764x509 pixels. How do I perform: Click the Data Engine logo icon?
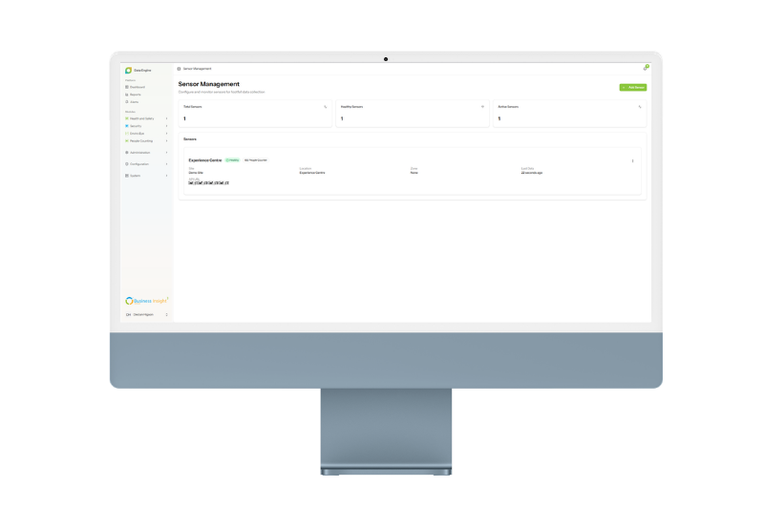point(128,70)
